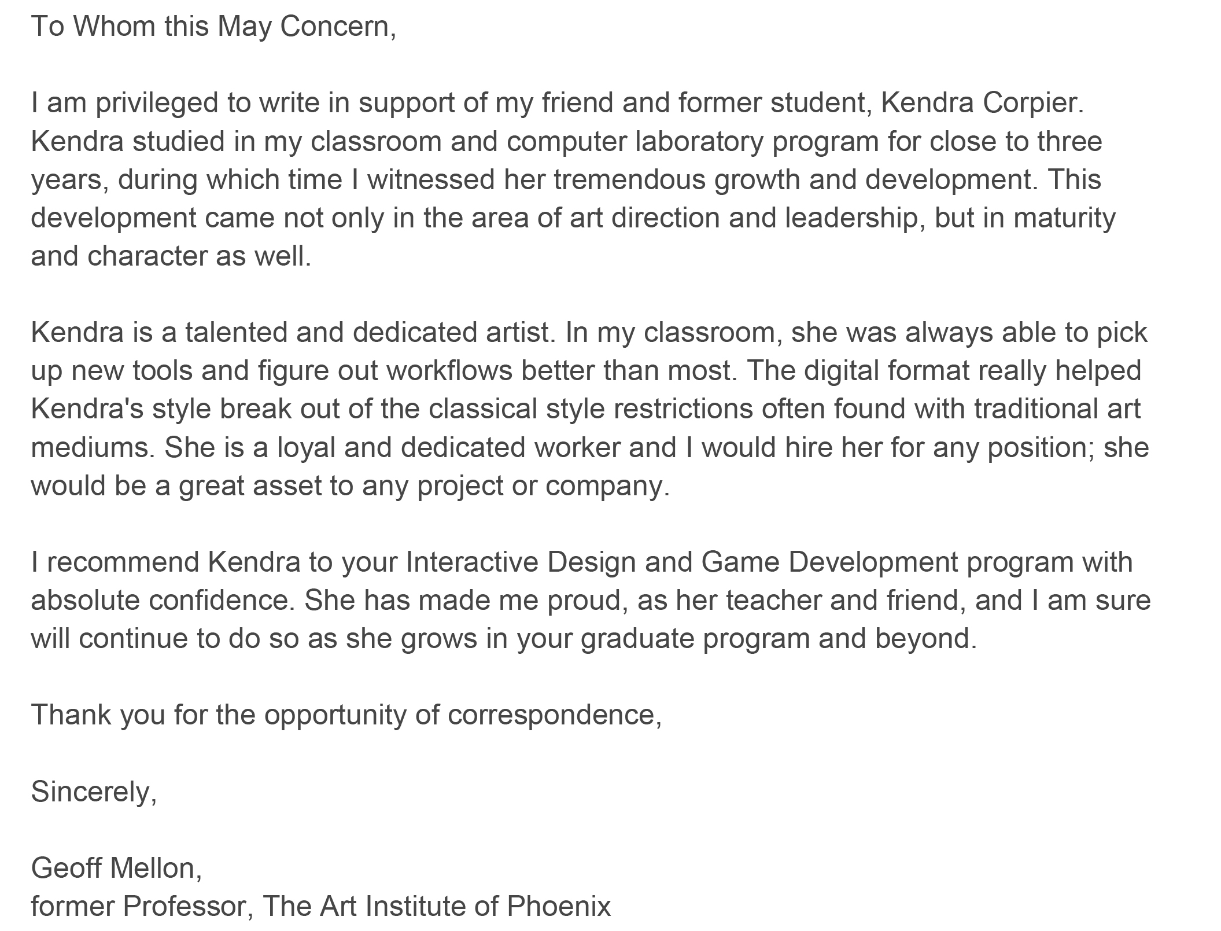Click "The Art Institute of Phoenix" text
The height and width of the screenshot is (931, 1221).
(437, 906)
